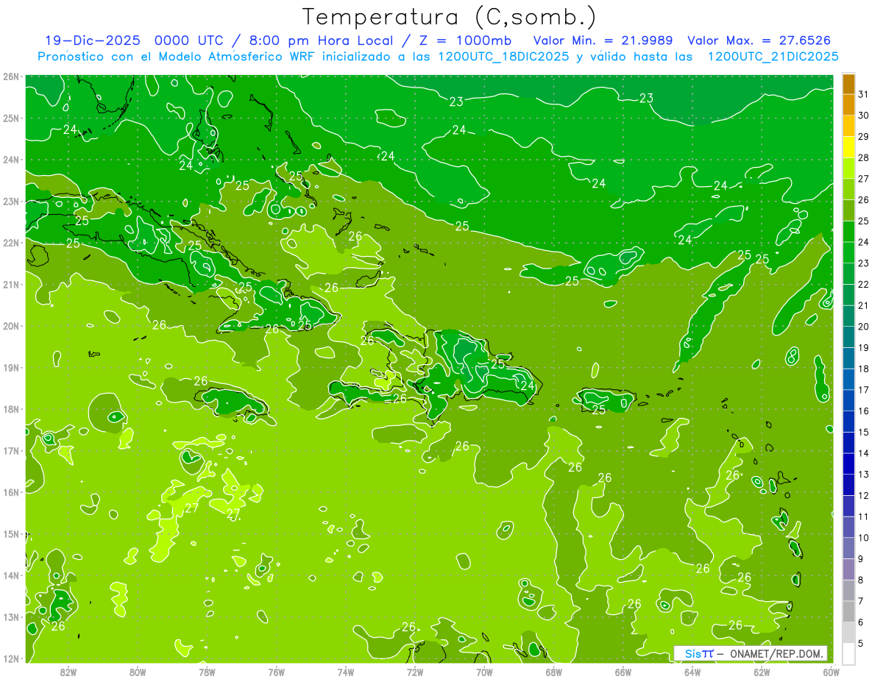Select the 1200UTC_21DIC2025 valid-until timestamp
The height and width of the screenshot is (682, 883).
(x=772, y=57)
